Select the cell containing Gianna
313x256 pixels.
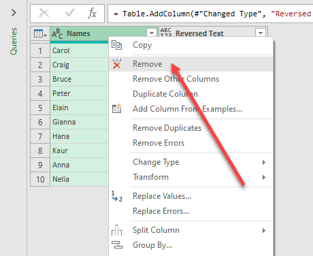pyautogui.click(x=79, y=122)
